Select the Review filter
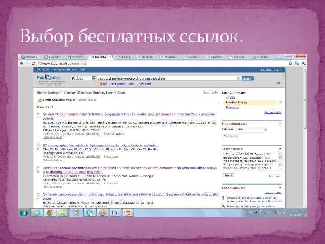Image resolution: width=325 pixels, height=244 pixels. pyautogui.click(x=232, y=108)
